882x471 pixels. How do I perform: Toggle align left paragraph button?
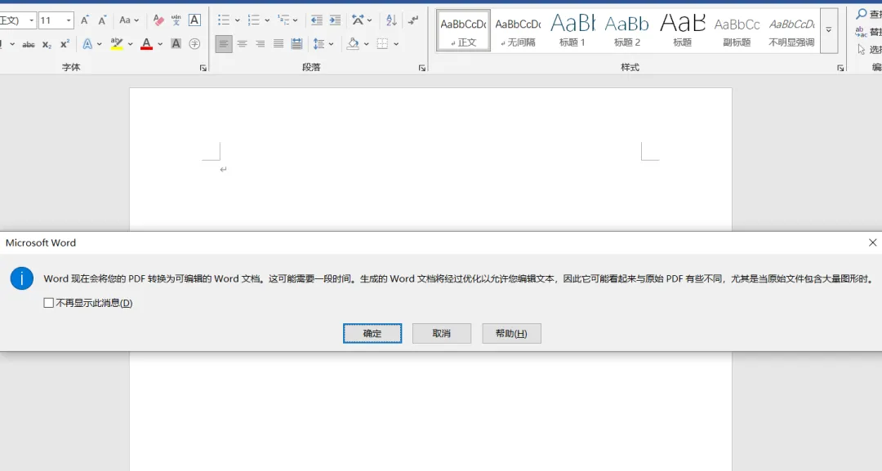pyautogui.click(x=223, y=43)
